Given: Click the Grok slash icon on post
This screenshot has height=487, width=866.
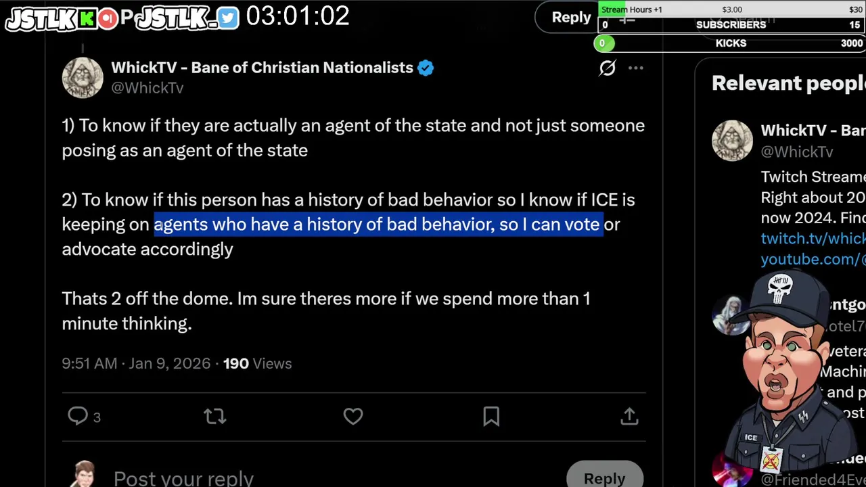Looking at the screenshot, I should tap(607, 68).
